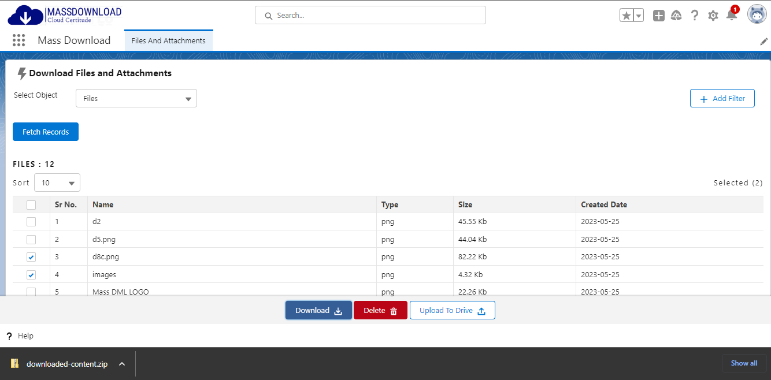Open the App Launcher grid icon
This screenshot has height=380, width=771.
coord(18,40)
